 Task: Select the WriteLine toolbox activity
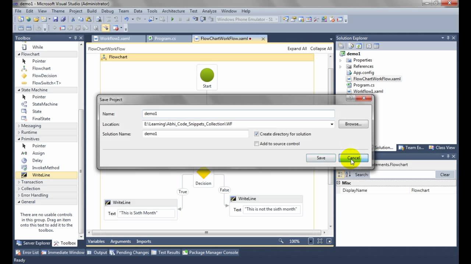[46, 175]
